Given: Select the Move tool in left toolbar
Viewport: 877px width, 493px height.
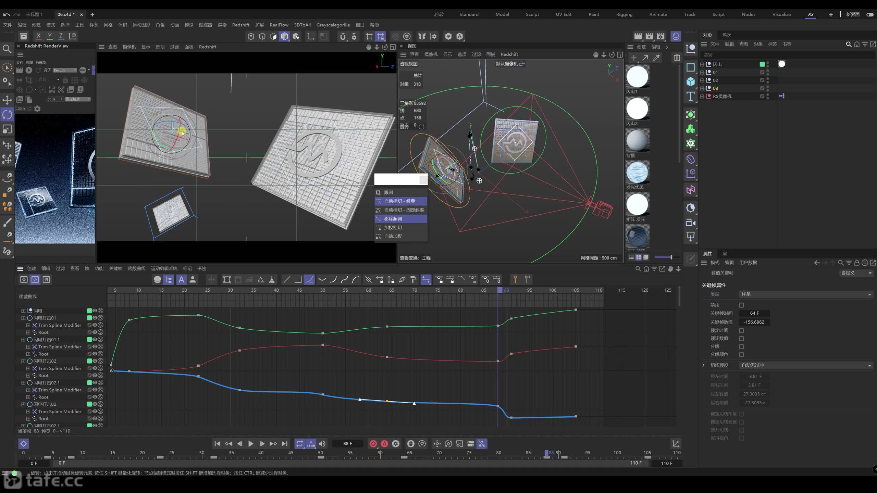Looking at the screenshot, I should (x=7, y=100).
